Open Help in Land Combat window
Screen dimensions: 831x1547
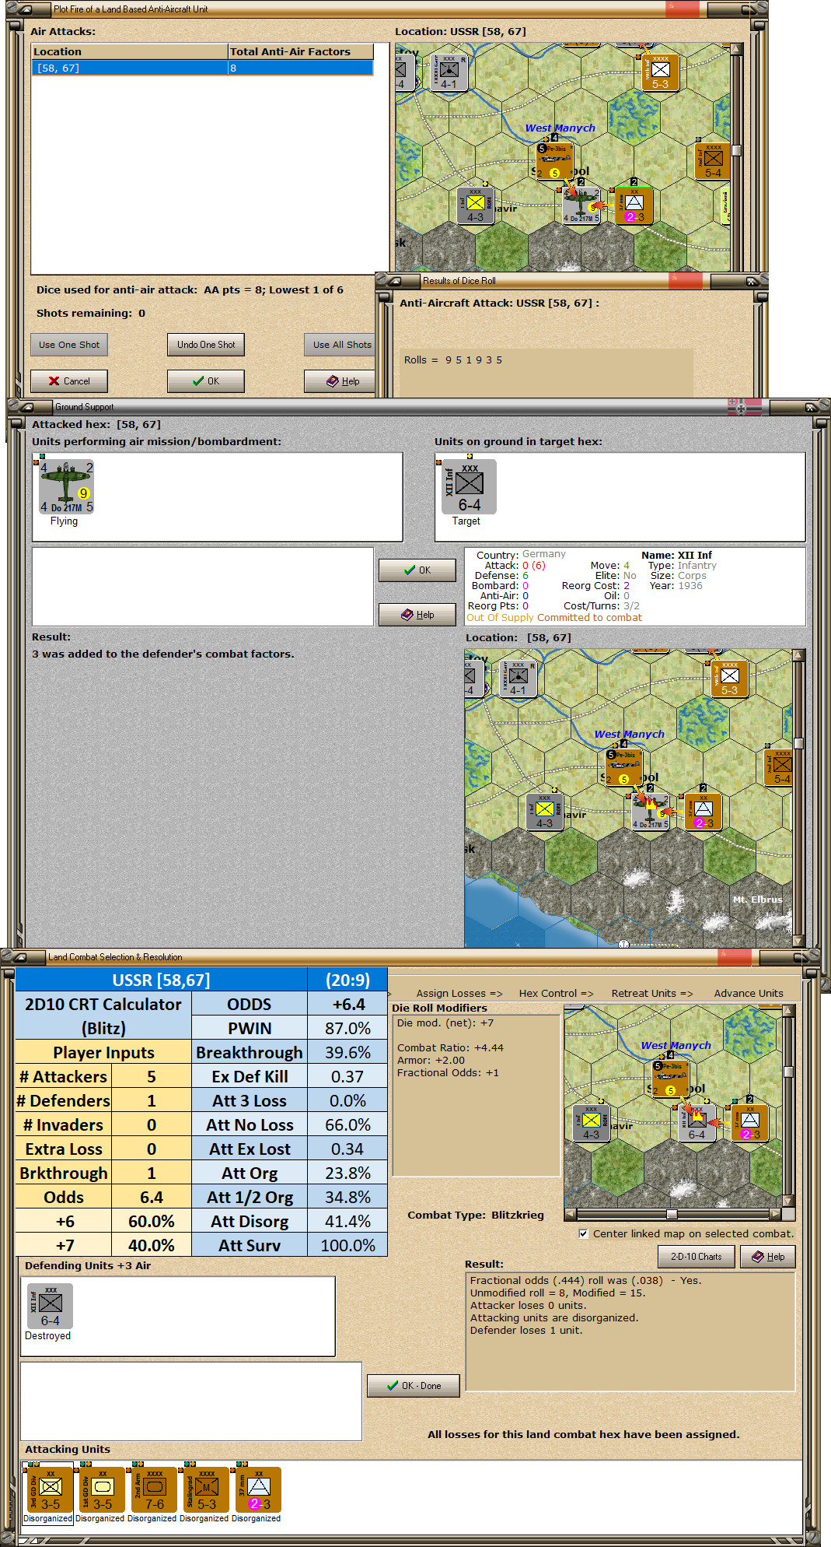[768, 1257]
